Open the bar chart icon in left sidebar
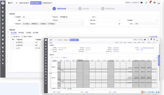This screenshot has height=95, width=164. point(3,55)
